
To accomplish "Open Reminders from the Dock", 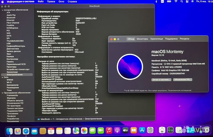I will pyautogui.click(x=68, y=131).
